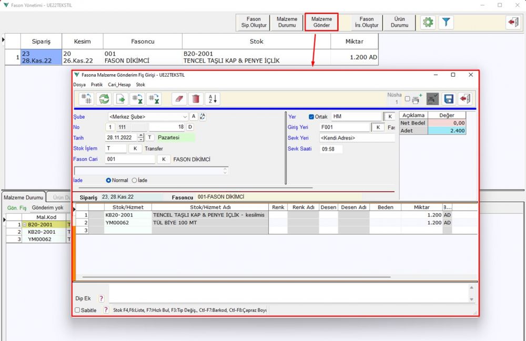
Task: Click the Fason İrs.Oluştur button
Action: point(367,23)
